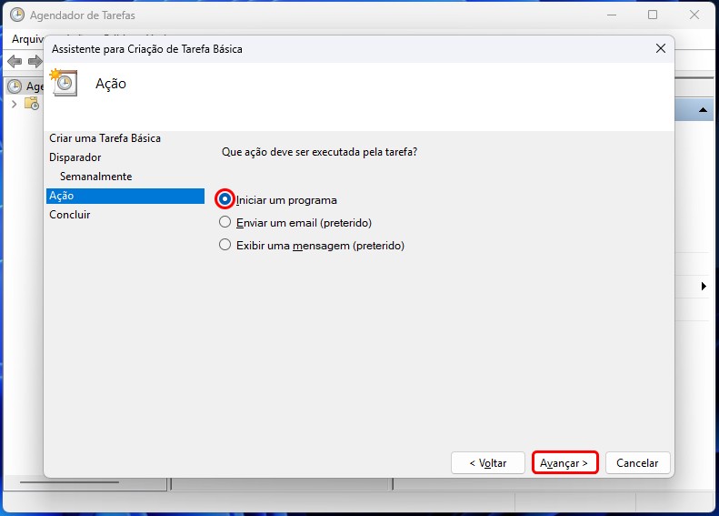719x516 pixels.
Task: Open the Arquivo menu
Action: 26,40
